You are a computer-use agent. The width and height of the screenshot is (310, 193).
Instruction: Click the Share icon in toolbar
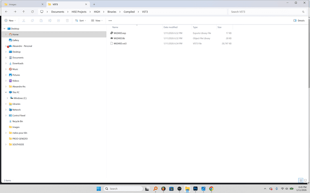pyautogui.click(x=58, y=20)
